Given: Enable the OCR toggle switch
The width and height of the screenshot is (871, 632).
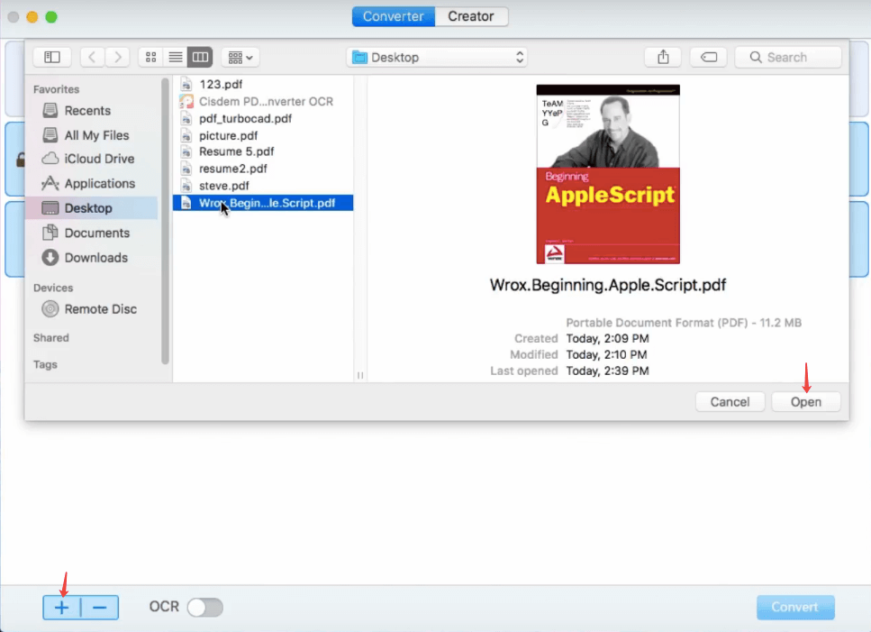Looking at the screenshot, I should (x=204, y=608).
